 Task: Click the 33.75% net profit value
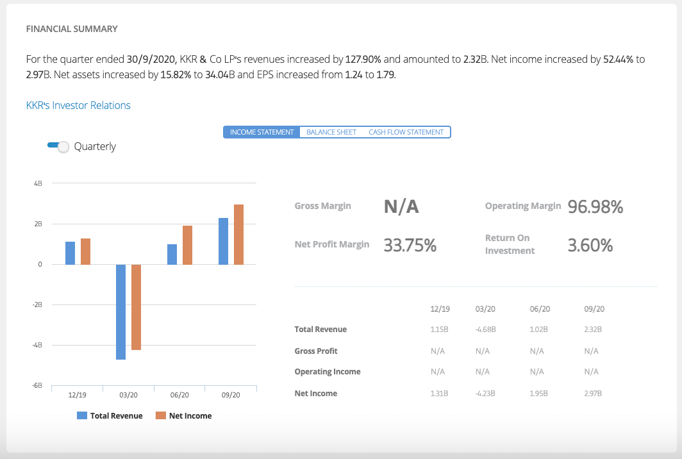410,246
